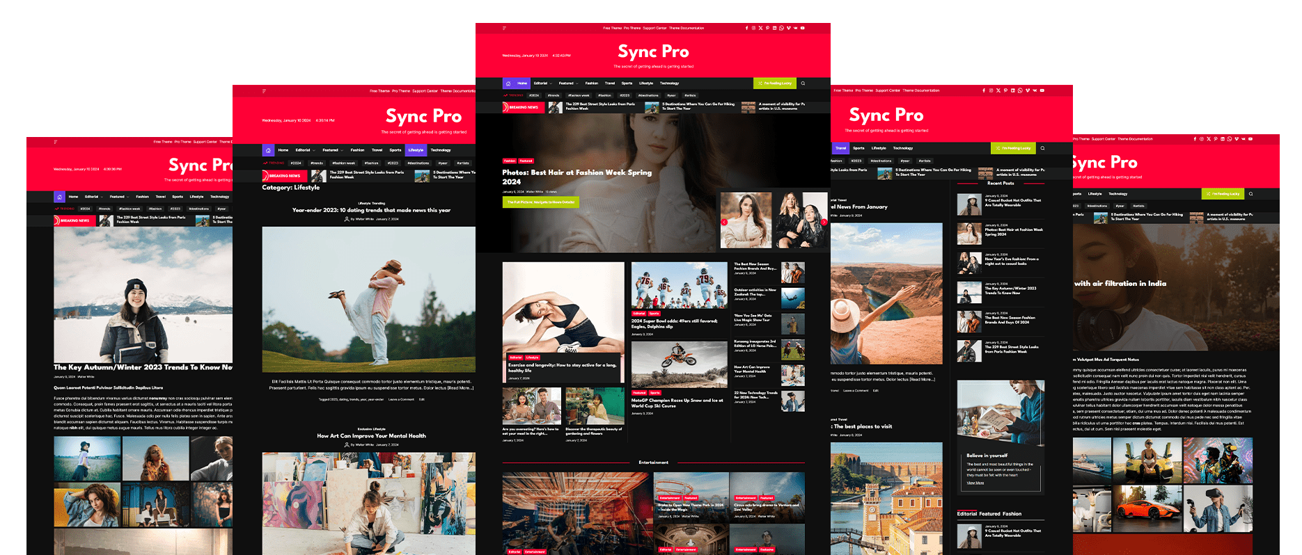Click search icon in second-right Travel page
This screenshot has height=555, width=1302.
1042,148
